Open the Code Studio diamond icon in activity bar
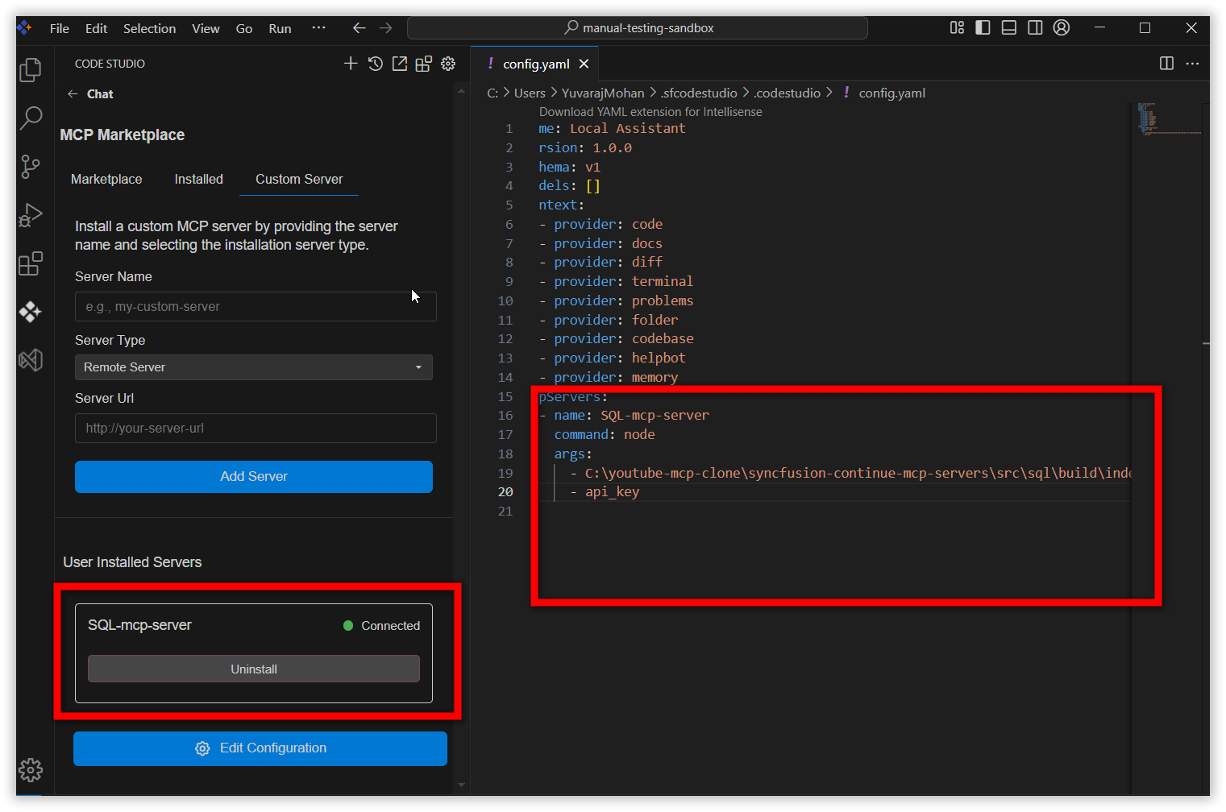This screenshot has height=812, width=1226. [x=31, y=312]
